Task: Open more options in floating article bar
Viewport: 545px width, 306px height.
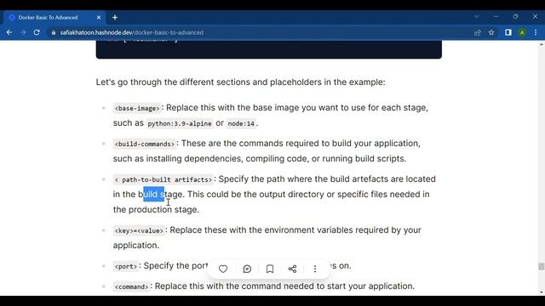Action: click(315, 269)
